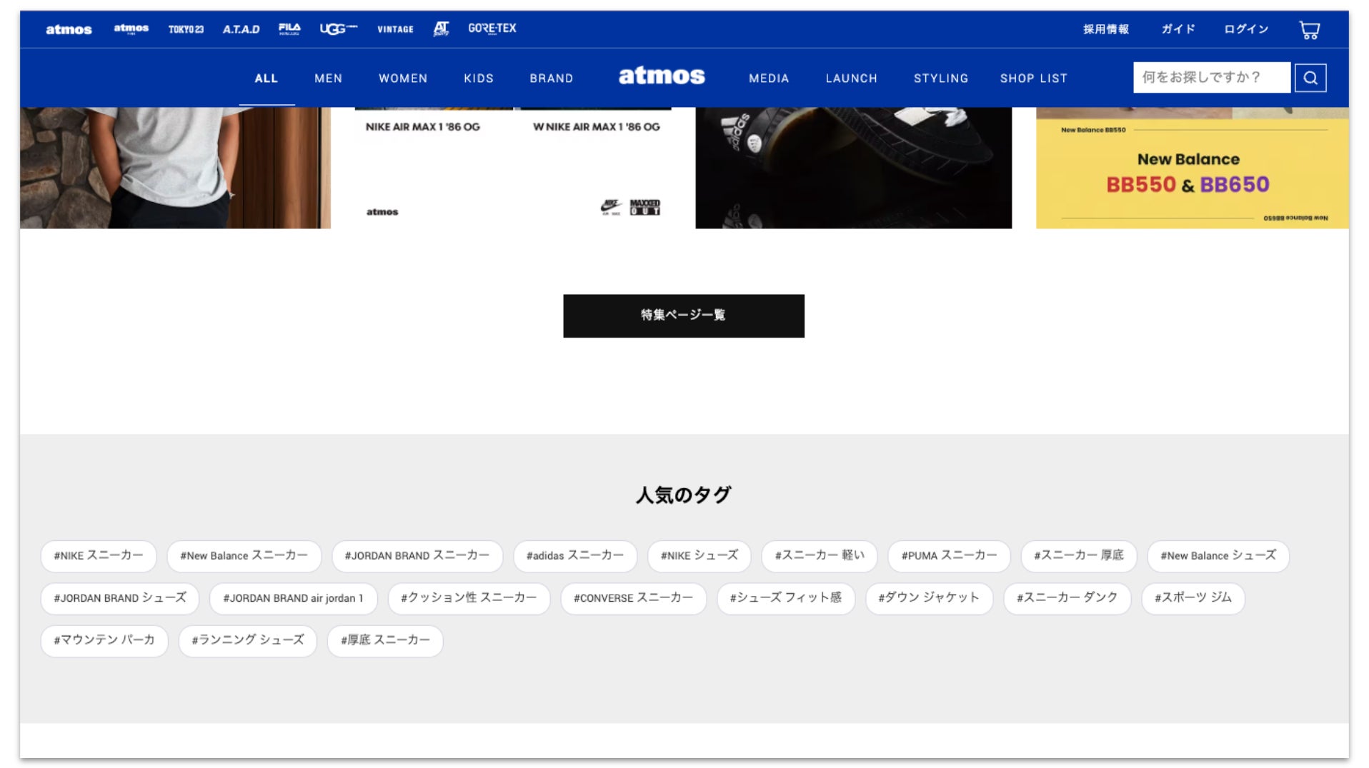
Task: Open the #ダウン ジャケット tag
Action: 929,598
